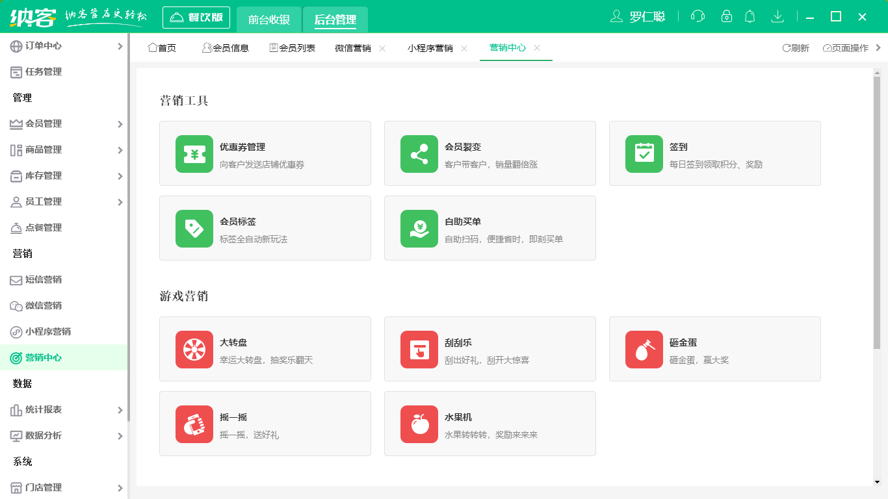Click the 刷新 refresh button

(796, 47)
